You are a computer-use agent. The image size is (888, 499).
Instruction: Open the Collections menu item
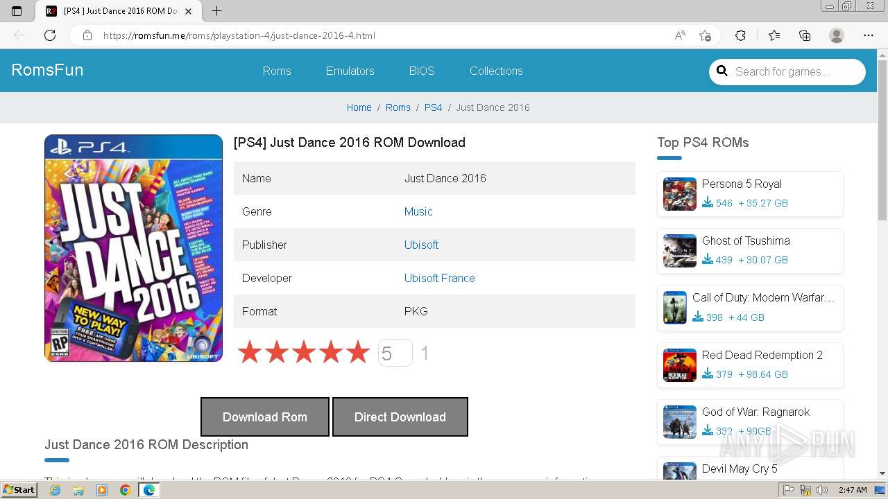click(x=496, y=71)
